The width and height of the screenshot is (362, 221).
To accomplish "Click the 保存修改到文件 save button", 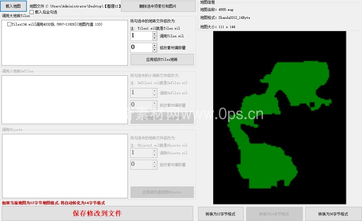I will [x=97, y=213].
